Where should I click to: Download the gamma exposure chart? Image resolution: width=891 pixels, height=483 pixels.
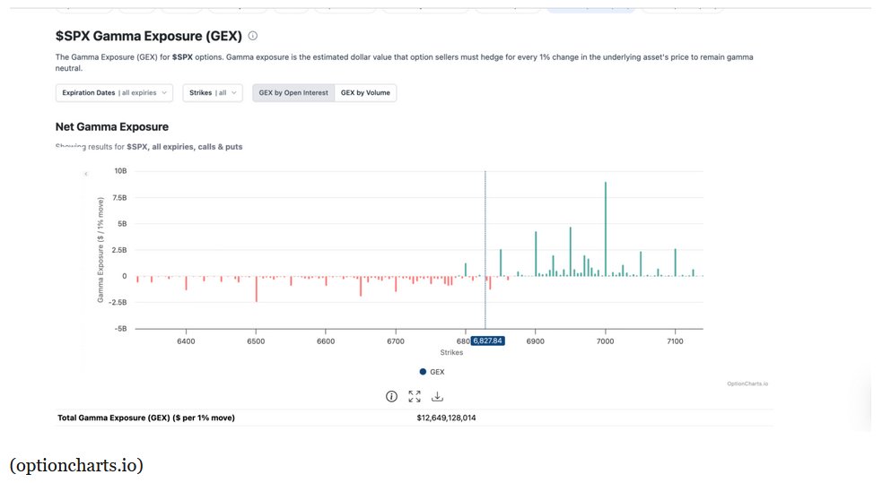pos(437,396)
